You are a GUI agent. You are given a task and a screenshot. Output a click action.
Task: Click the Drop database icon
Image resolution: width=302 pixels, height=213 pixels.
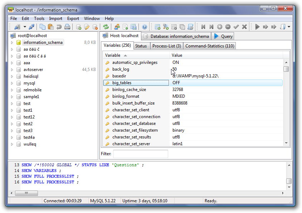[94, 26]
